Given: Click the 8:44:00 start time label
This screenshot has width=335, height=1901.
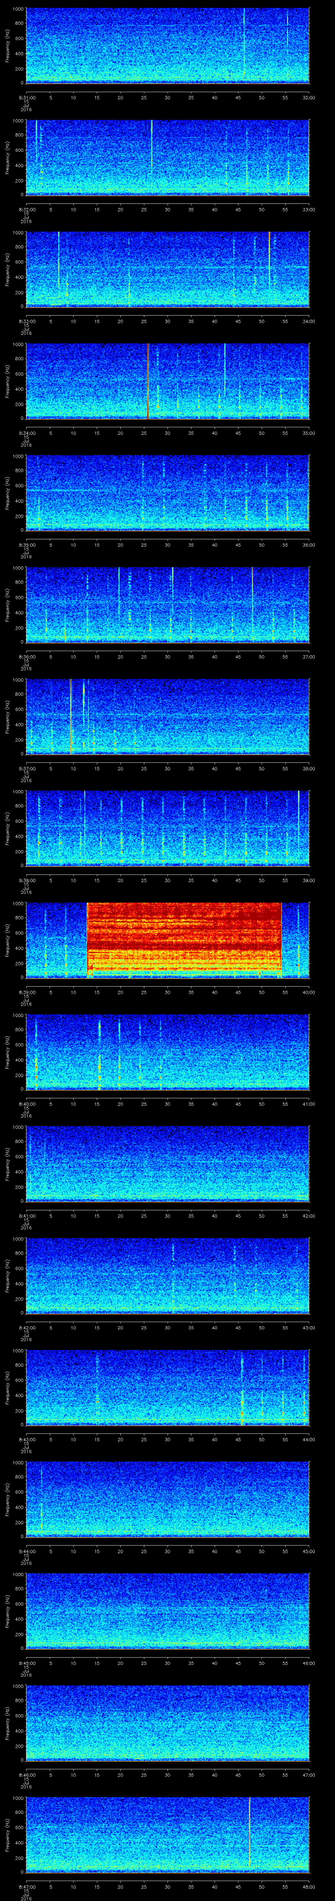Looking at the screenshot, I should click(x=26, y=1550).
